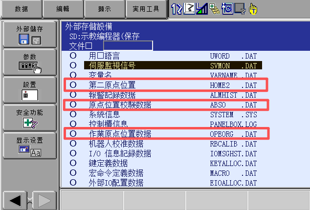Open the 顯示 display menu
The height and width of the screenshot is (210, 310).
pyautogui.click(x=104, y=9)
